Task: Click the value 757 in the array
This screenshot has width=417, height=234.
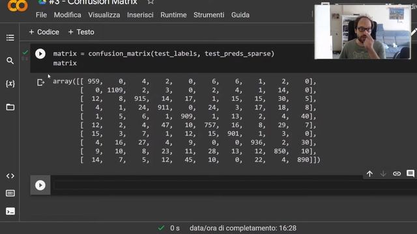Action: (x=210, y=125)
